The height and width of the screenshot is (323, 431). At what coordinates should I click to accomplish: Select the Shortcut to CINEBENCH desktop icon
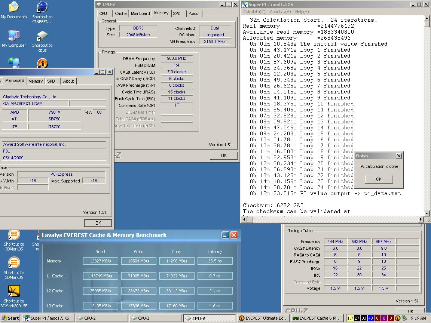coord(42,12)
